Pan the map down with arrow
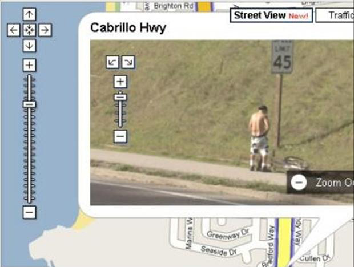This screenshot has width=354, height=267. 29,46
